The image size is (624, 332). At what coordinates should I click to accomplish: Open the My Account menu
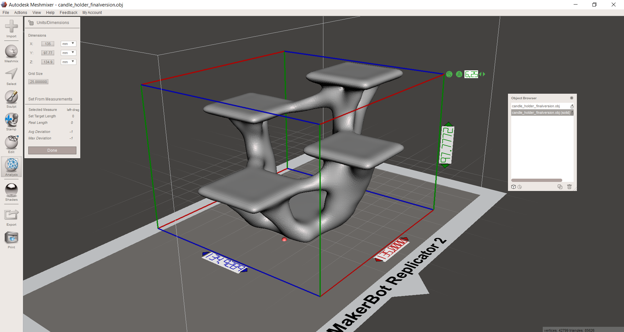coord(92,13)
